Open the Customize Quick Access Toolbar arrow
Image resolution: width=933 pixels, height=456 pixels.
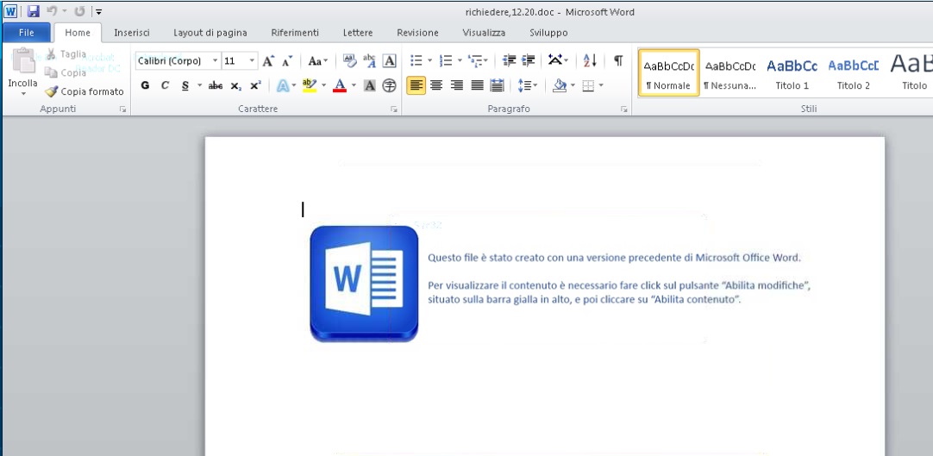[x=99, y=12]
